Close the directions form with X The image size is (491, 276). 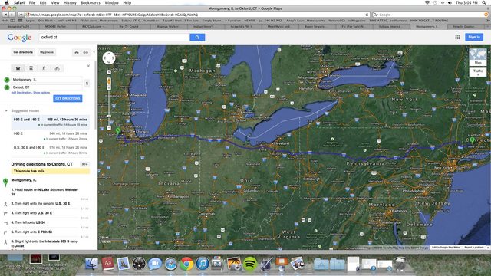tap(88, 66)
